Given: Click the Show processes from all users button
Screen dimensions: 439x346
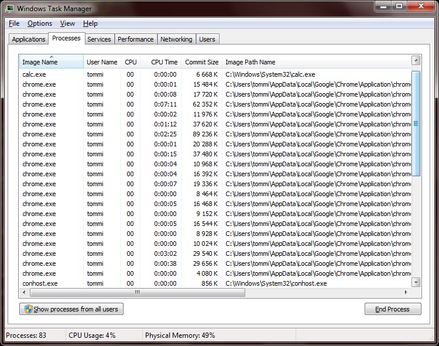Looking at the screenshot, I should coord(71,309).
